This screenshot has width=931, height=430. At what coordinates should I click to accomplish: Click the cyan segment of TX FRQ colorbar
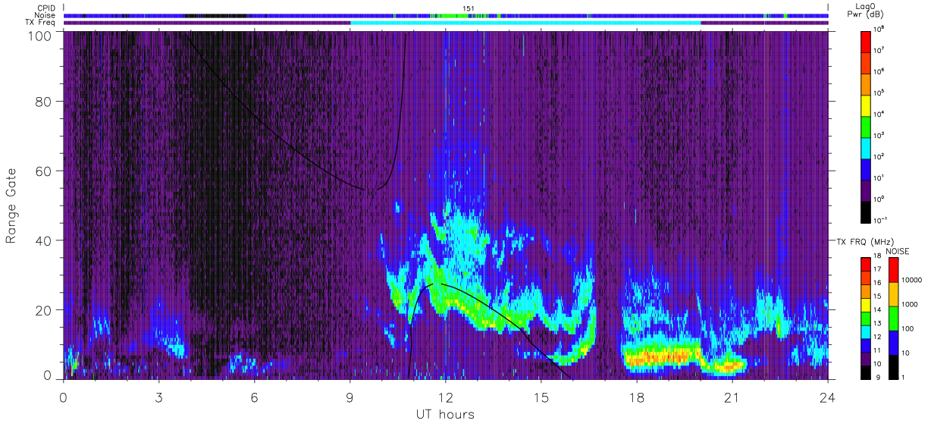coord(865,332)
